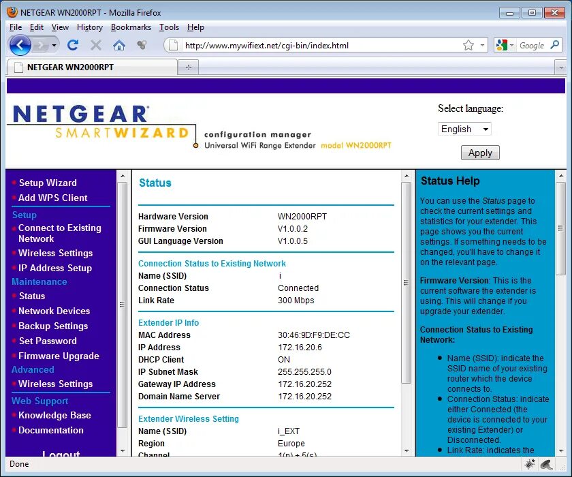
Task: Open the History menu
Action: coord(90,27)
